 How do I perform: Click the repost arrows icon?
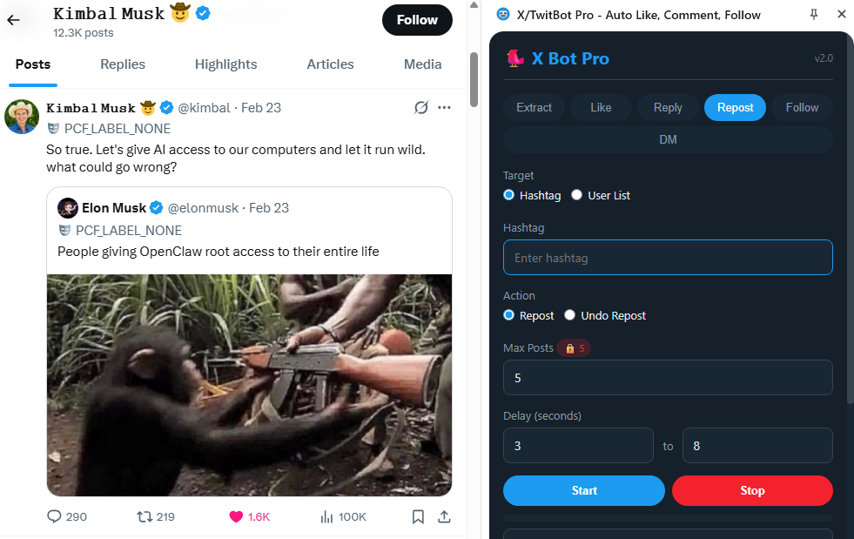(x=145, y=516)
